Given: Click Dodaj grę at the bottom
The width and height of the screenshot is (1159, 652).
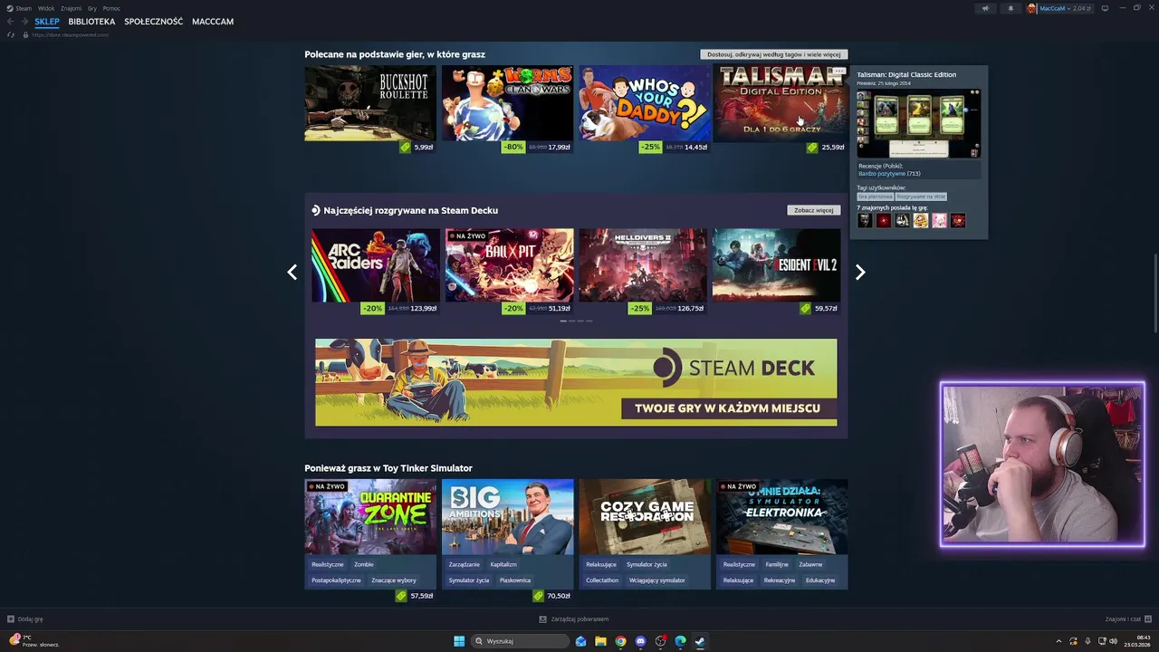Looking at the screenshot, I should (31, 619).
